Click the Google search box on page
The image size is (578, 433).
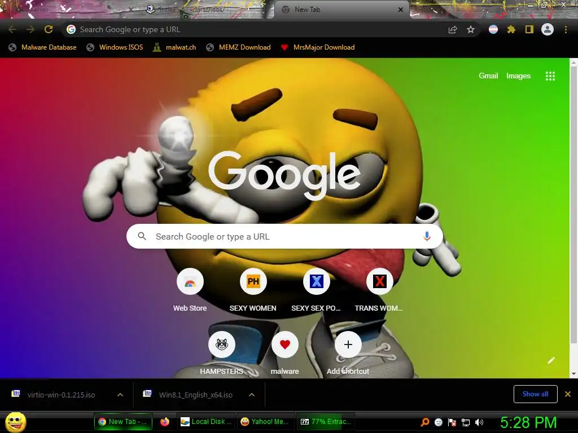[x=284, y=236]
